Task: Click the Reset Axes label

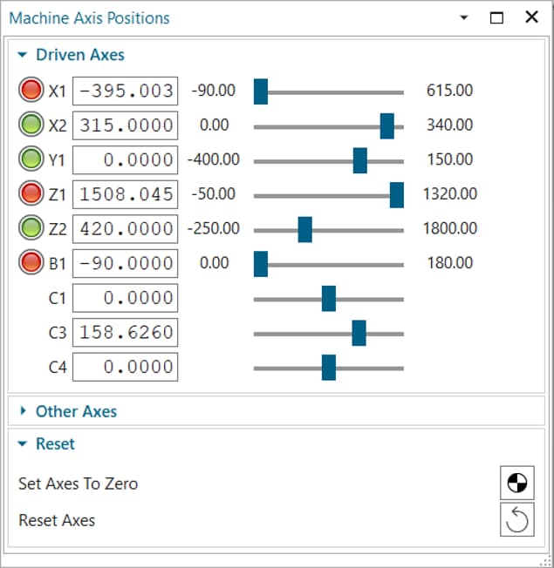Action: [x=57, y=520]
